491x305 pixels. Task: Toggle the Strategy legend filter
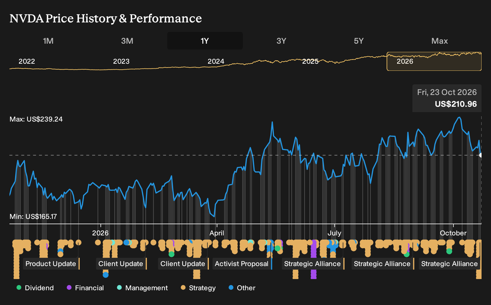click(x=198, y=288)
